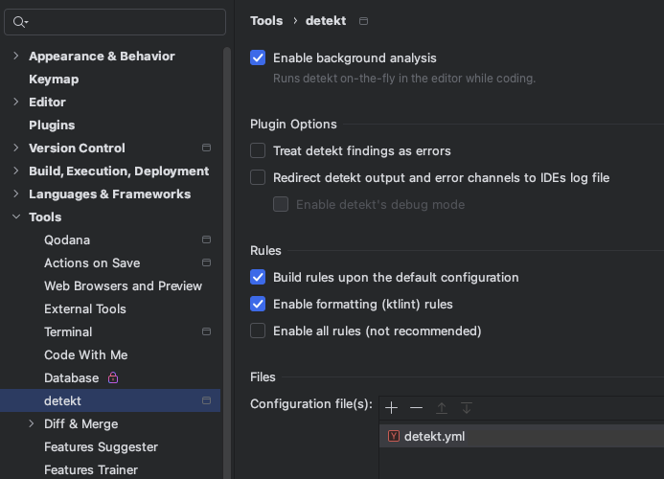Click the add configuration file plus icon
This screenshot has height=479, width=664.
pyautogui.click(x=392, y=408)
